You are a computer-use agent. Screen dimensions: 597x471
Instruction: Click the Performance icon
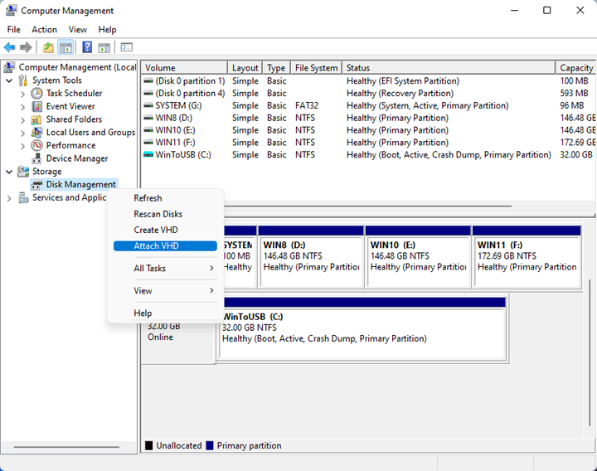tap(37, 145)
